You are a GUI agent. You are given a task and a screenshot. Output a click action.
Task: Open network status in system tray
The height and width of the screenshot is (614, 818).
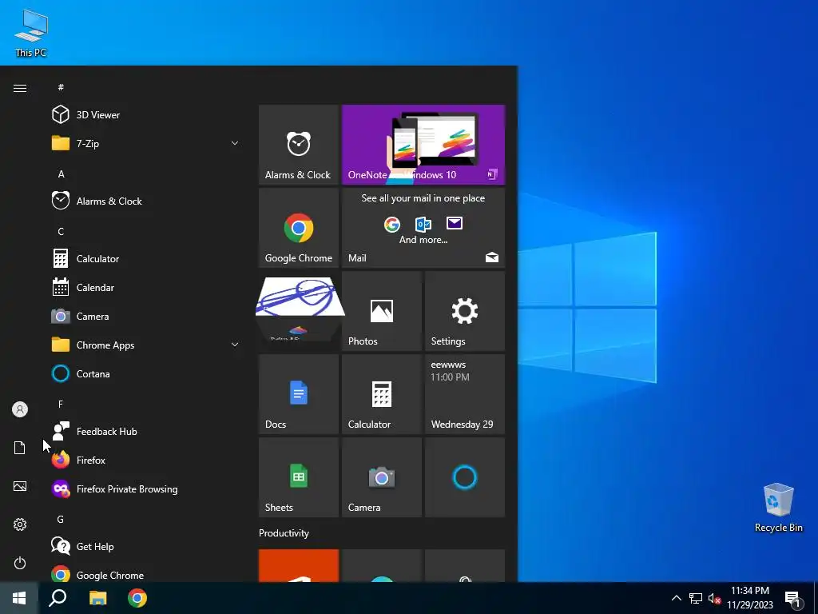[696, 598]
